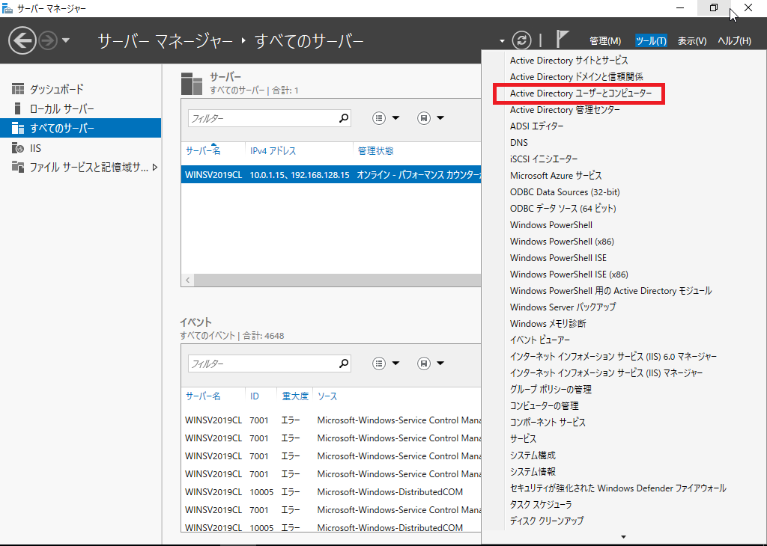767x546 pixels.
Task: Open Windows PowerShell ISE (x86)
Action: coord(569,274)
